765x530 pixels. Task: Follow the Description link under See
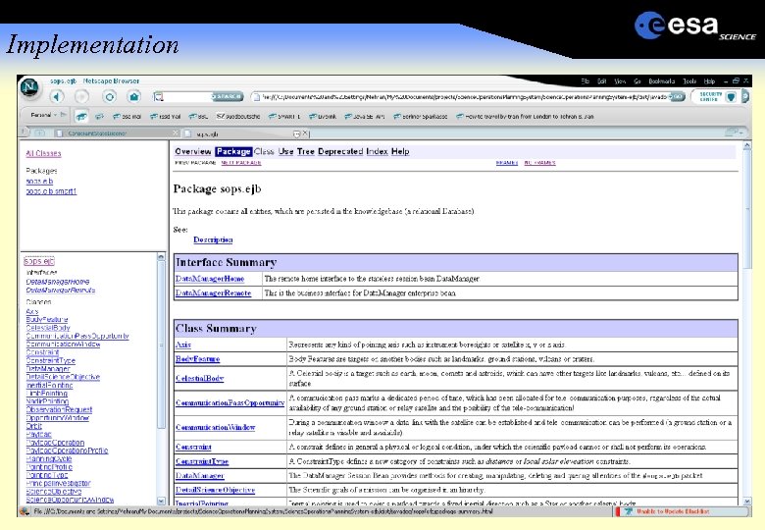213,239
